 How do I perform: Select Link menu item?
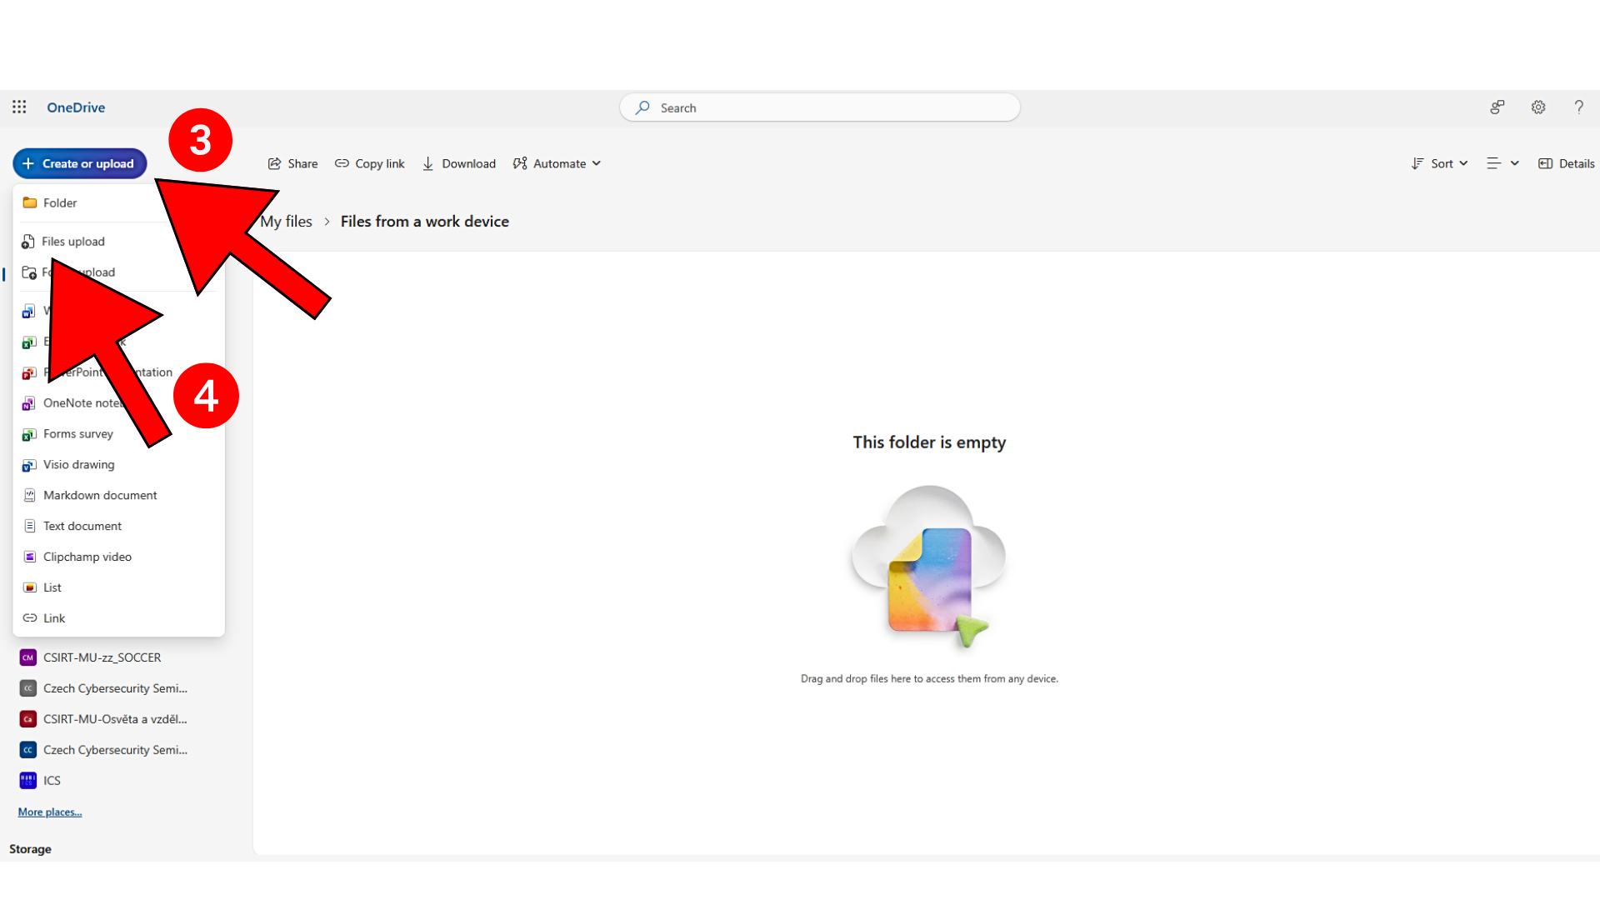(118, 619)
